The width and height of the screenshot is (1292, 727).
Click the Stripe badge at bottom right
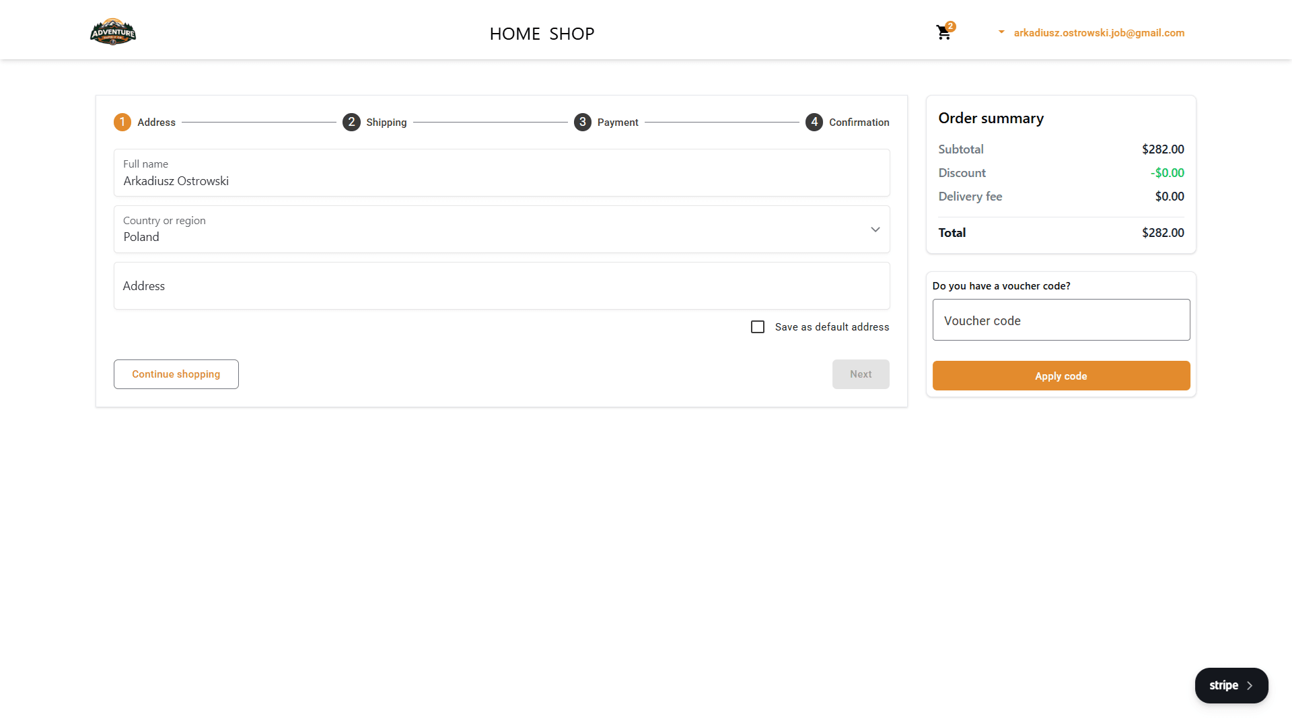(x=1231, y=685)
